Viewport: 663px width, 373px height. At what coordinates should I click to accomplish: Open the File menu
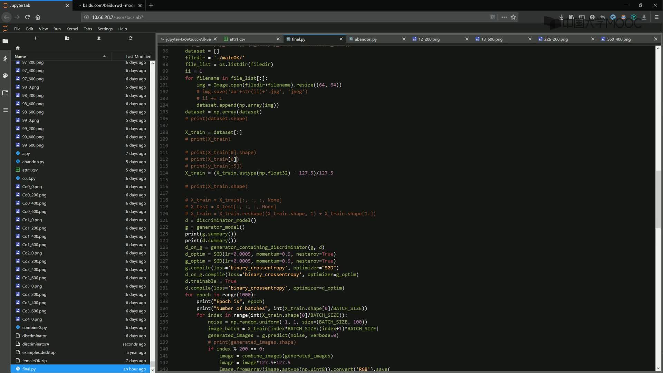coord(17,29)
